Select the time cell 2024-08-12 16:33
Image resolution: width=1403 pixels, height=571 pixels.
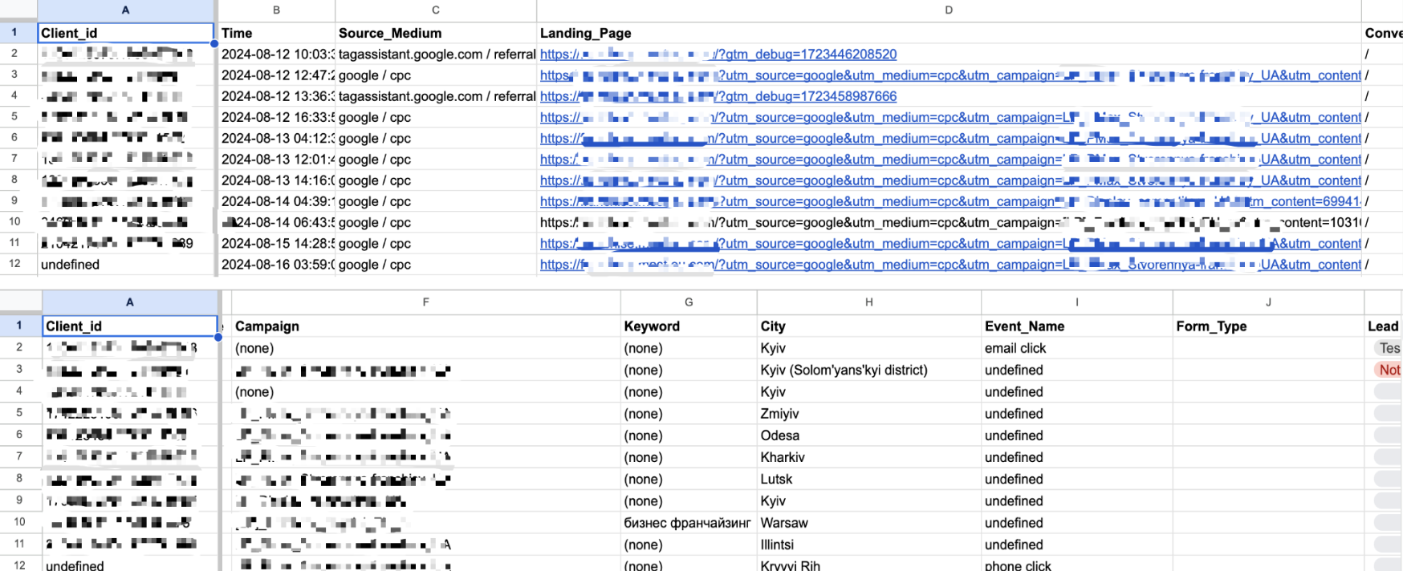(x=276, y=117)
